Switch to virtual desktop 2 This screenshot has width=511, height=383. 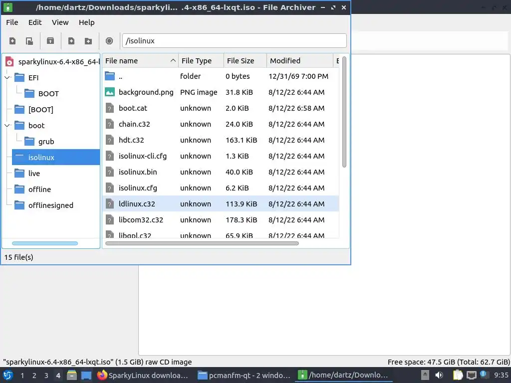(x=34, y=376)
